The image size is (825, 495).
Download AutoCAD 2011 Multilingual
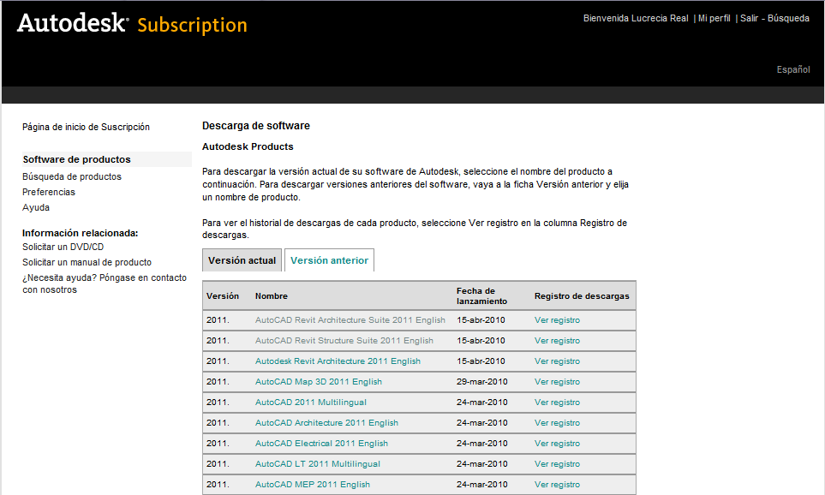[x=310, y=402]
